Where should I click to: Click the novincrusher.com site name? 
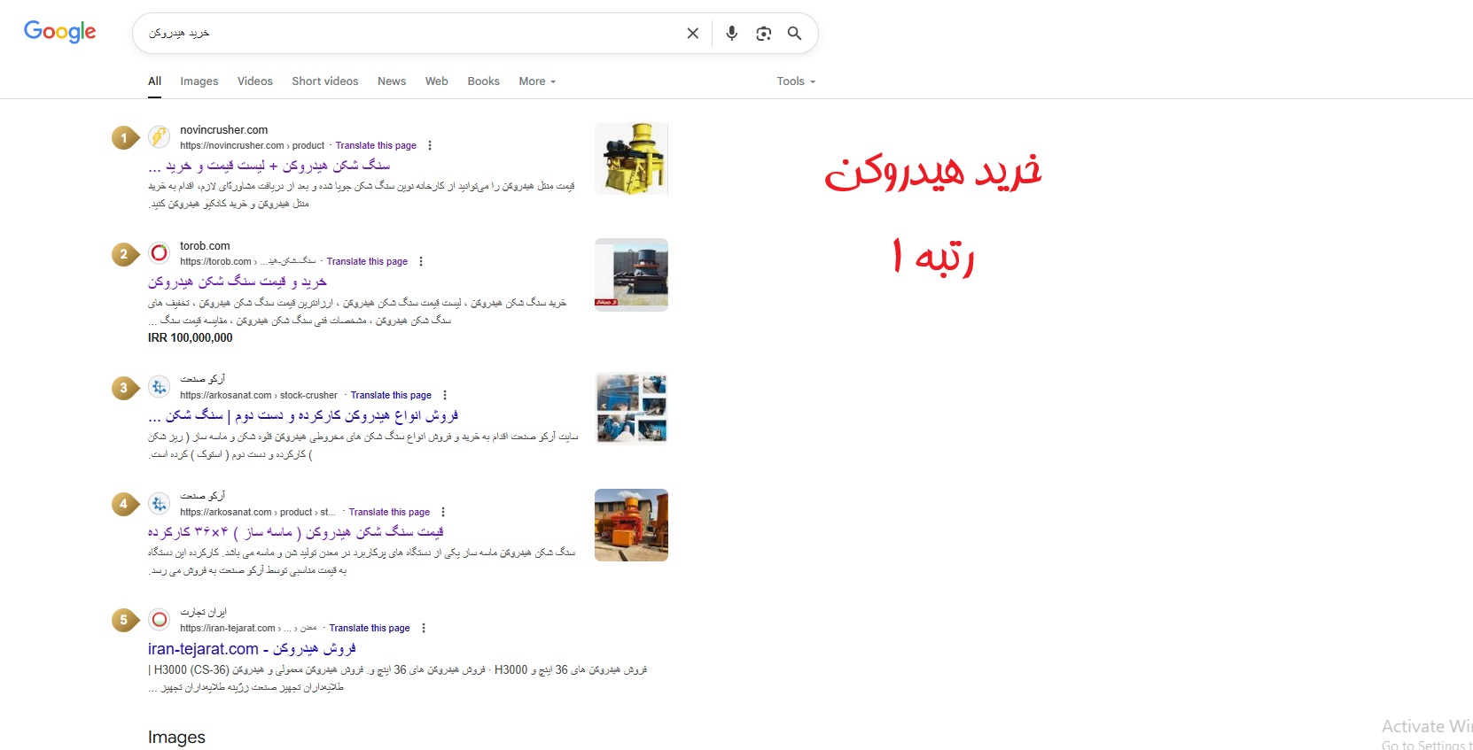(223, 130)
